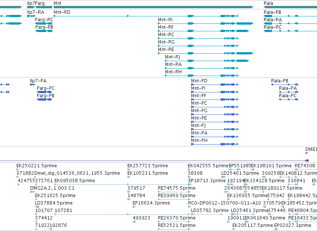This screenshot has width=317, height=231.
Task: Select the Rala-RB transcript label
Action: [x=272, y=12]
